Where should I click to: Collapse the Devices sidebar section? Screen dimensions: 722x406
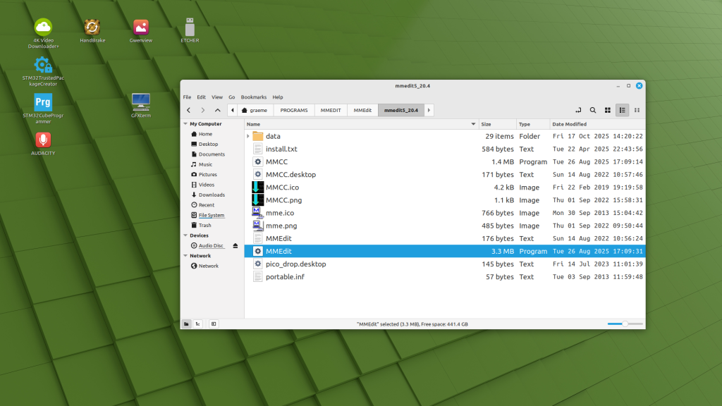coord(185,235)
